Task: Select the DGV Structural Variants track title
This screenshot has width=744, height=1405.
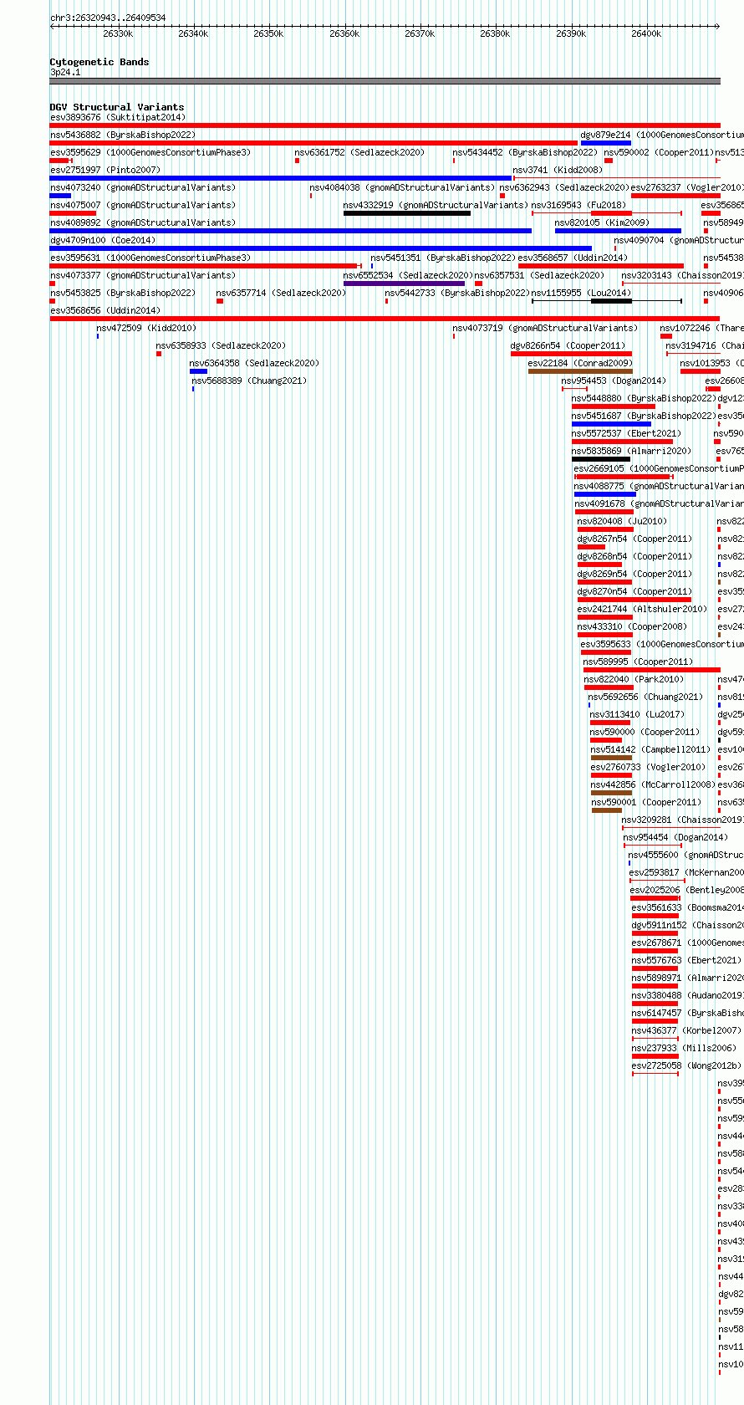Action: pyautogui.click(x=117, y=107)
